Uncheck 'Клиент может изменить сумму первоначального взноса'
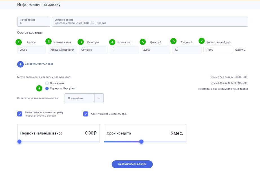This screenshot has height=175, width=260. tap(20, 114)
